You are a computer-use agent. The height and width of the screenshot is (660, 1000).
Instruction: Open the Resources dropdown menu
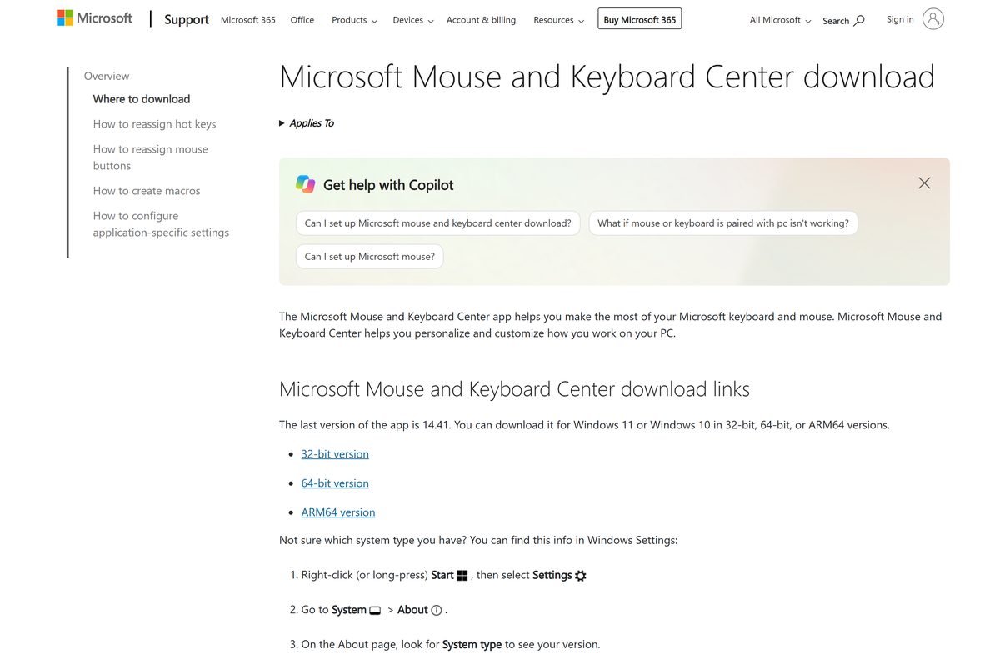point(558,20)
